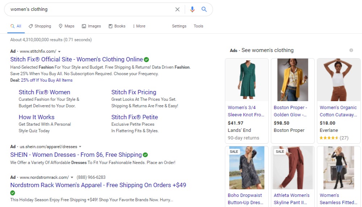Switch to the Images tab
Image resolution: width=362 pixels, height=207 pixels.
coord(92,26)
